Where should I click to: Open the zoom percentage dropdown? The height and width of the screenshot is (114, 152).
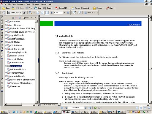(64, 13)
